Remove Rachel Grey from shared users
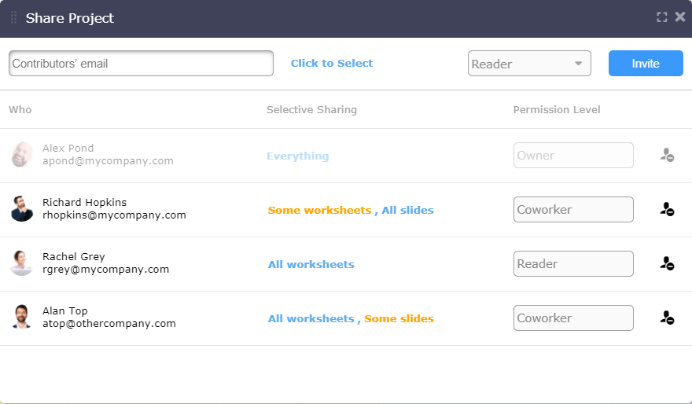This screenshot has height=404, width=692. (x=667, y=263)
